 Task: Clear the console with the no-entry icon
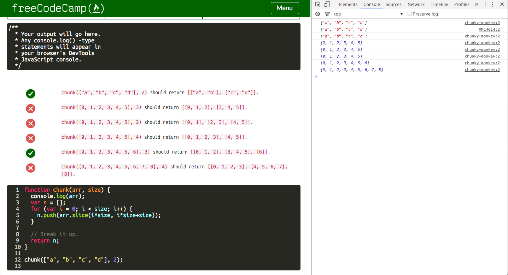[318, 14]
